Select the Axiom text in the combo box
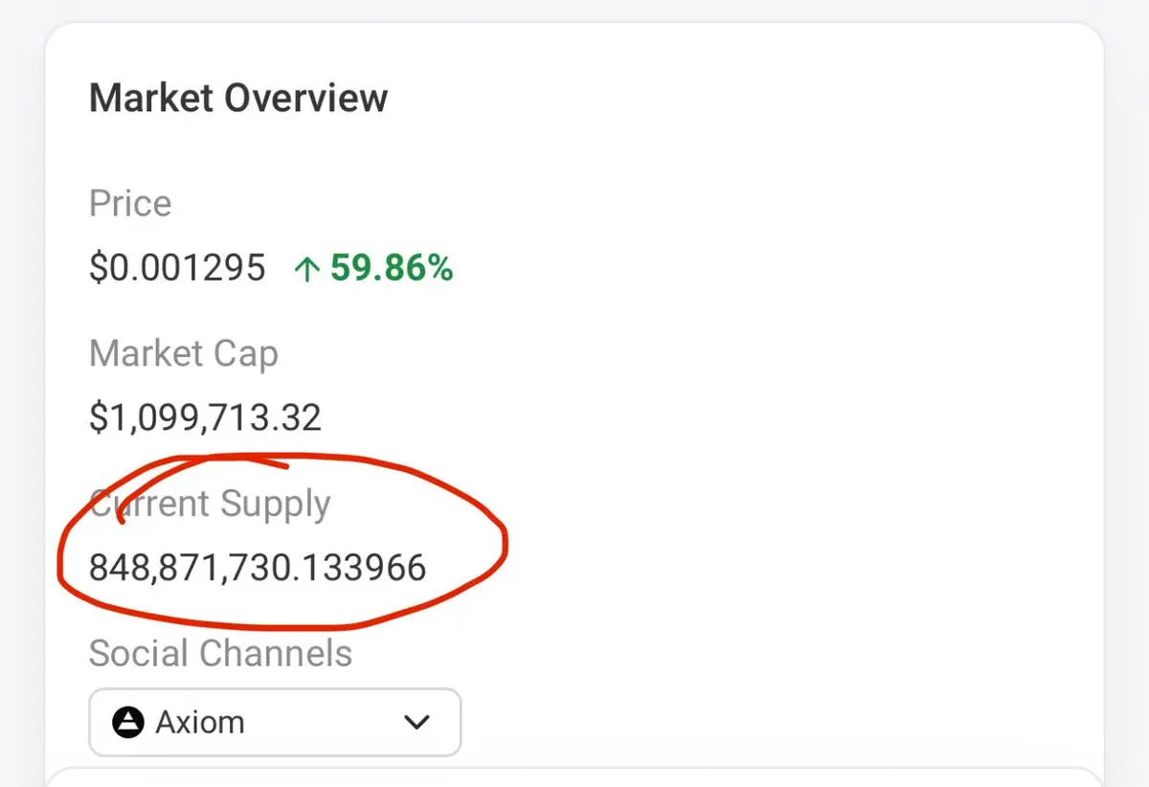The width and height of the screenshot is (1149, 787). tap(199, 722)
